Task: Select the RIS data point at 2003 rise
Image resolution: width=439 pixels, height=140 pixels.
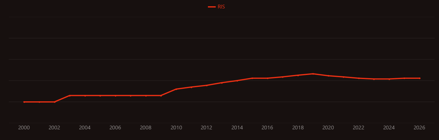Action: (x=70, y=96)
